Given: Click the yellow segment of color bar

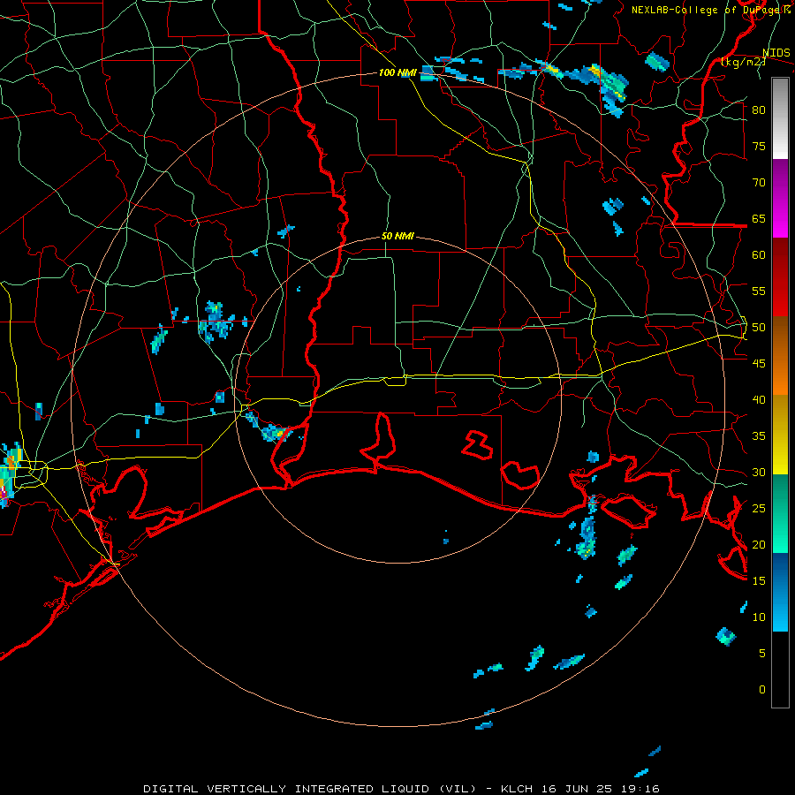Looking at the screenshot, I should coord(780,435).
